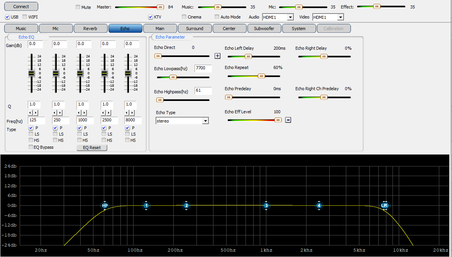Image resolution: width=452 pixels, height=257 pixels.
Task: Open the Echo Type dropdown
Action: coord(205,121)
